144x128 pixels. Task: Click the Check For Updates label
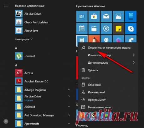pos(36,22)
